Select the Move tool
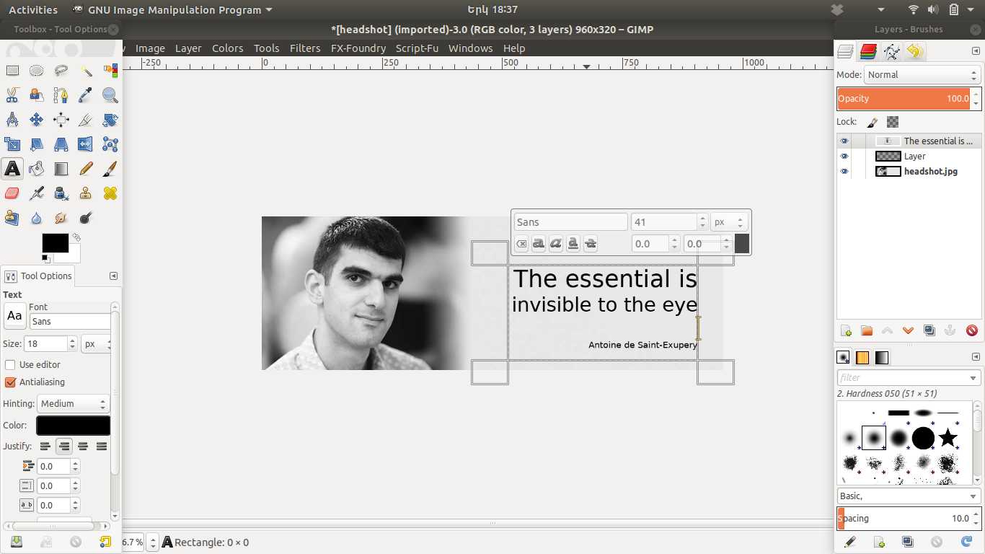The image size is (985, 554). click(37, 120)
